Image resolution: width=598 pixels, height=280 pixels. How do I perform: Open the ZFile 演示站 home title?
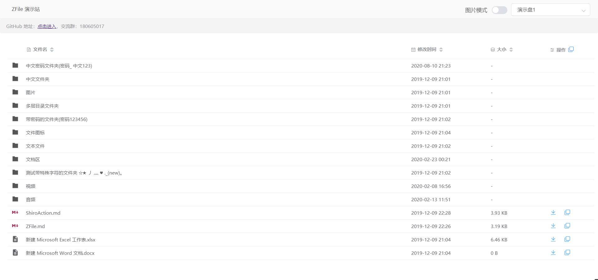[26, 9]
